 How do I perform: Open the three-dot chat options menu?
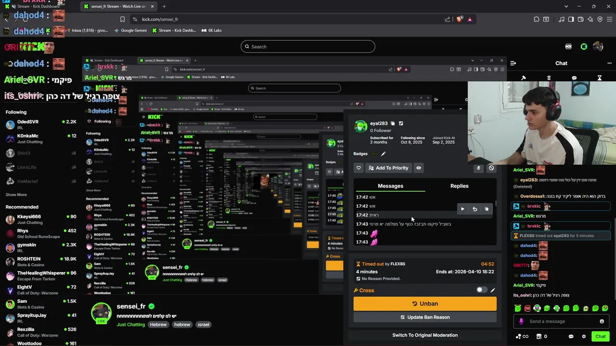[609, 63]
